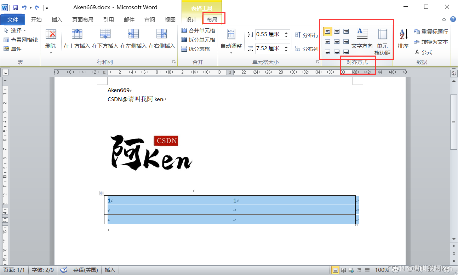
Task: Open the 设计 table tools tab
Action: coord(191,20)
